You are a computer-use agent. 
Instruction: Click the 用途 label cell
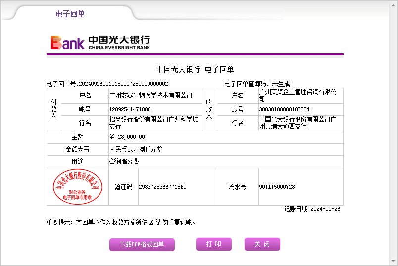77,162
